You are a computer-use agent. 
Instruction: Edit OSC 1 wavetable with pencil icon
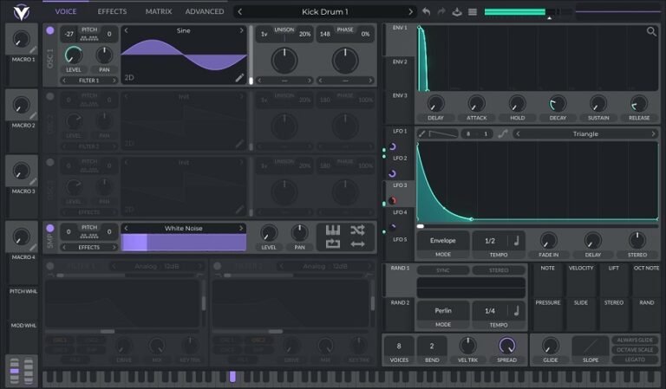coord(239,77)
